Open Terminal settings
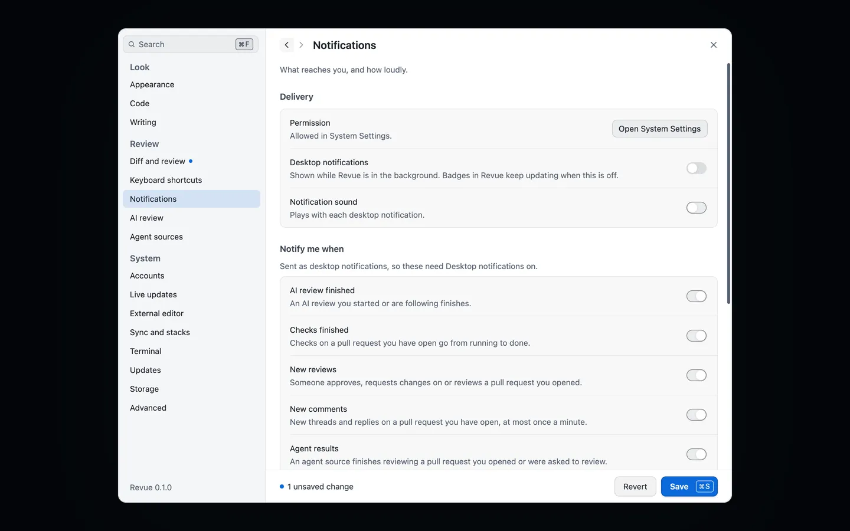 (x=191, y=351)
